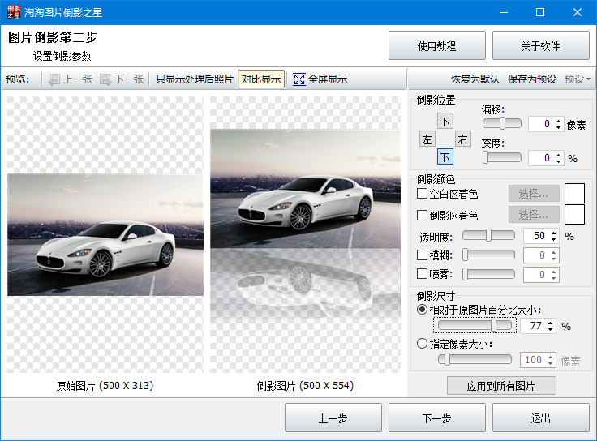Select the highlighted 下 position button
Image resolution: width=597 pixels, height=441 pixels.
pyautogui.click(x=445, y=157)
